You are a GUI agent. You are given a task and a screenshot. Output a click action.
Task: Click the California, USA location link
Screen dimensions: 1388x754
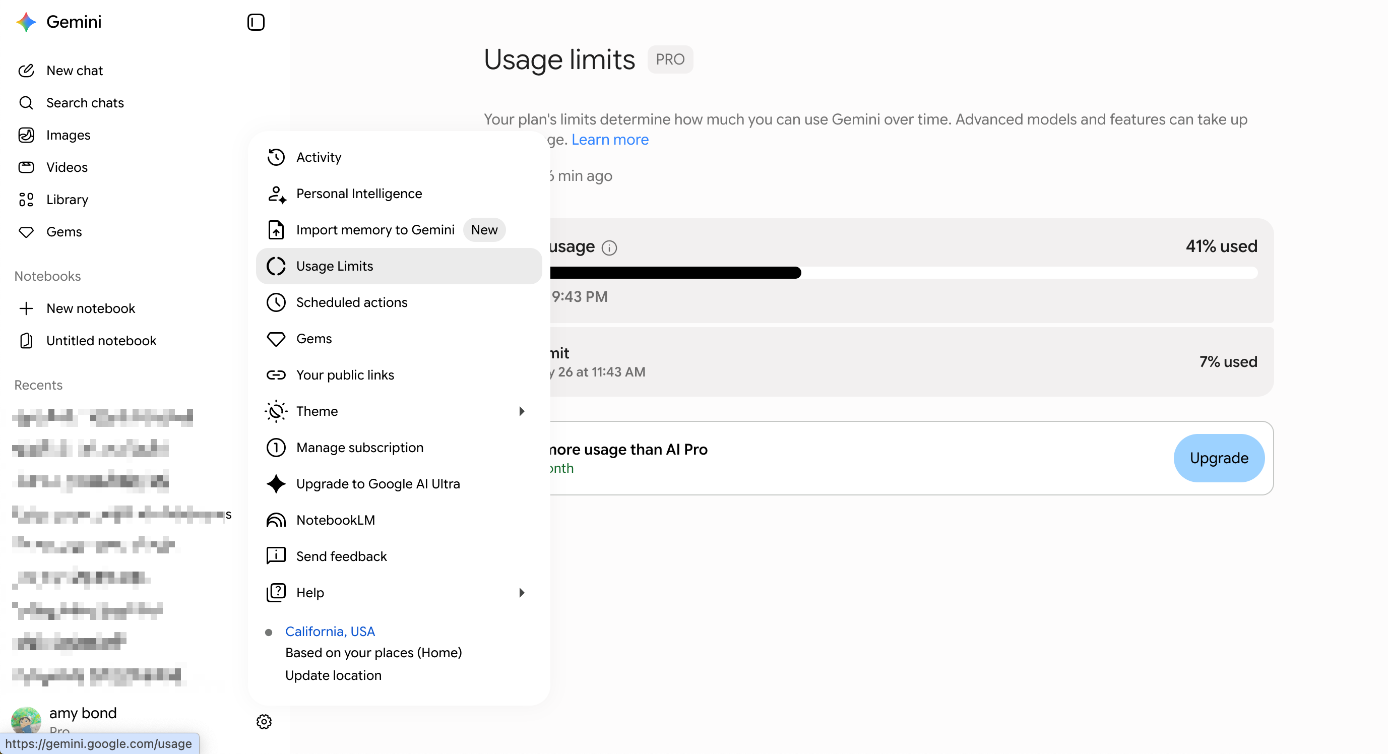pos(330,632)
